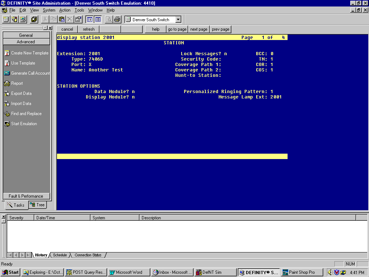Open the Window menu
This screenshot has height=277, width=369.
[95, 10]
